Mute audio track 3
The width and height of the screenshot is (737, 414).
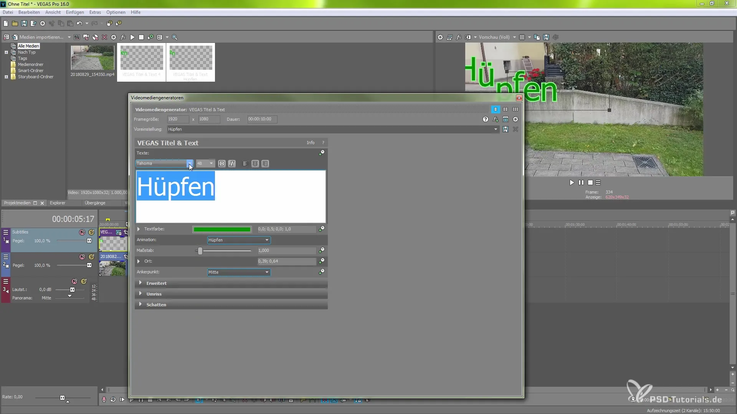(74, 281)
